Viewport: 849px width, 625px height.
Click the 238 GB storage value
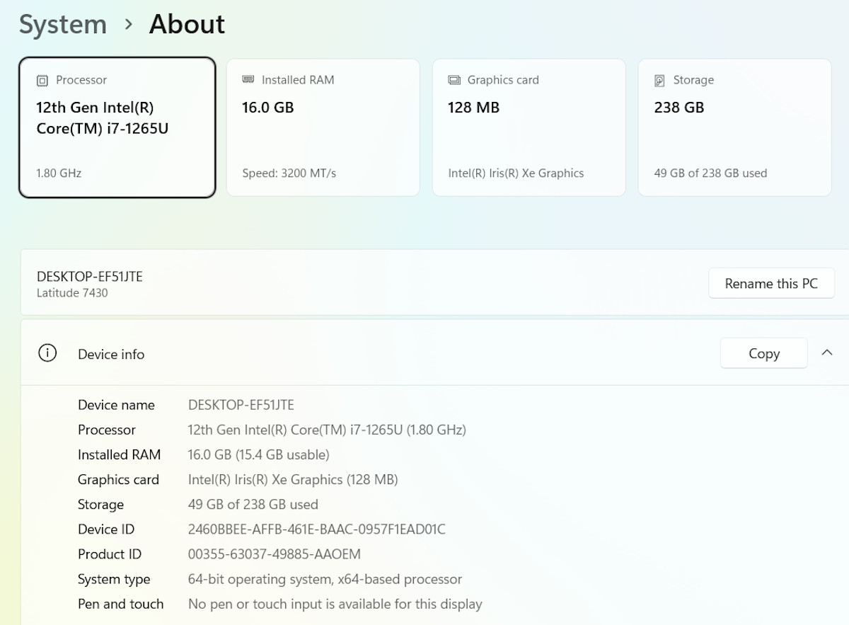(679, 108)
